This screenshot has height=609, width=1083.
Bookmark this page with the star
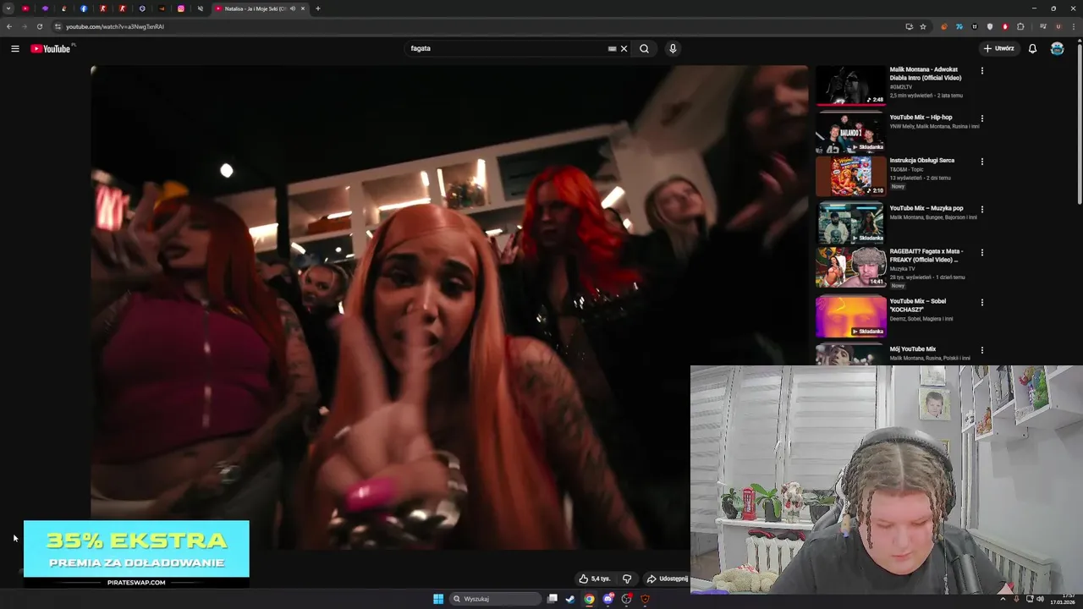pos(923,26)
